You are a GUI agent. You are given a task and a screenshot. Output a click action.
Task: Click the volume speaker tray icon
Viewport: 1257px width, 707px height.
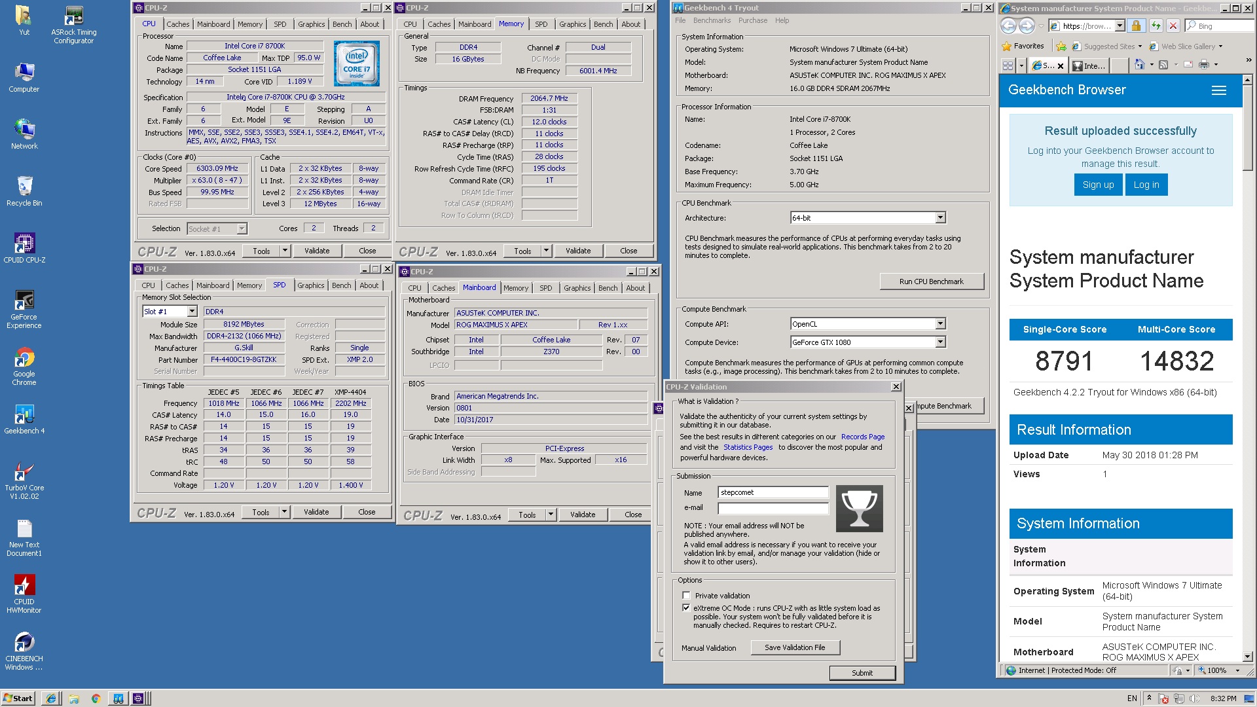tap(1194, 698)
